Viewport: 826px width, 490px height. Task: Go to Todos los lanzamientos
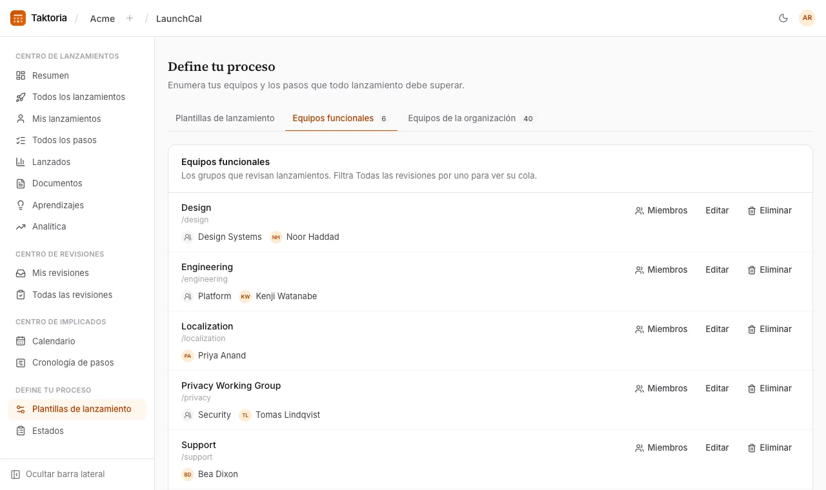(x=77, y=97)
